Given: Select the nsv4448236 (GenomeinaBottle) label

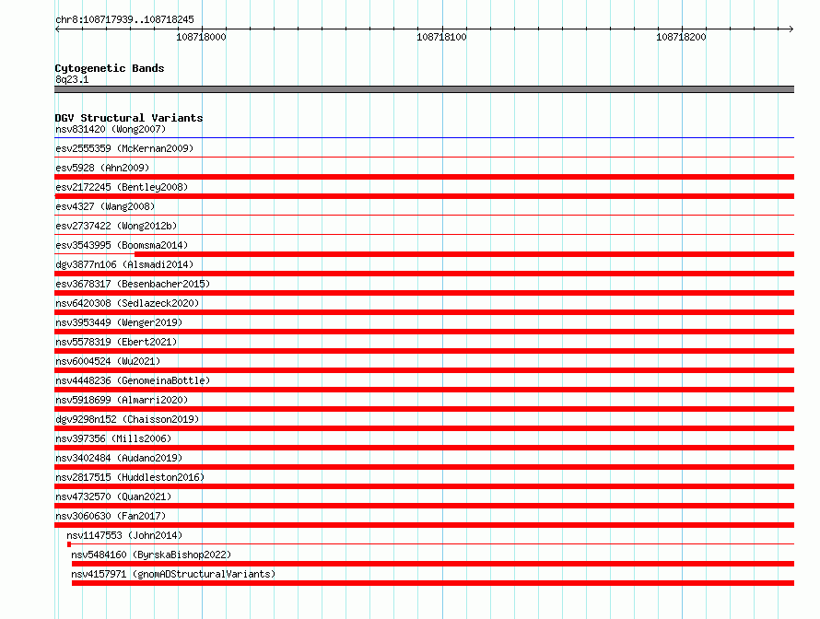Looking at the screenshot, I should [133, 380].
